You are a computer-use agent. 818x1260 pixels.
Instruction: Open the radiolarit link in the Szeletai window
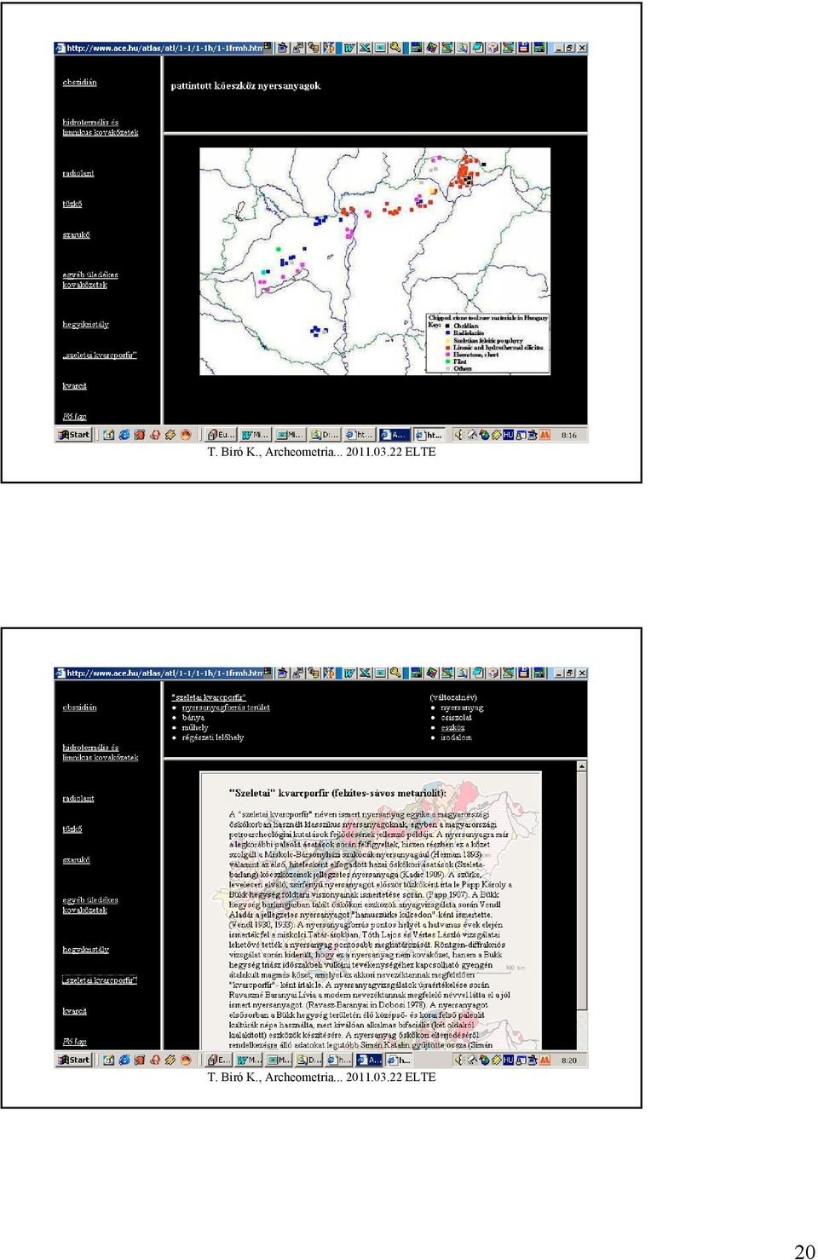pos(78,798)
